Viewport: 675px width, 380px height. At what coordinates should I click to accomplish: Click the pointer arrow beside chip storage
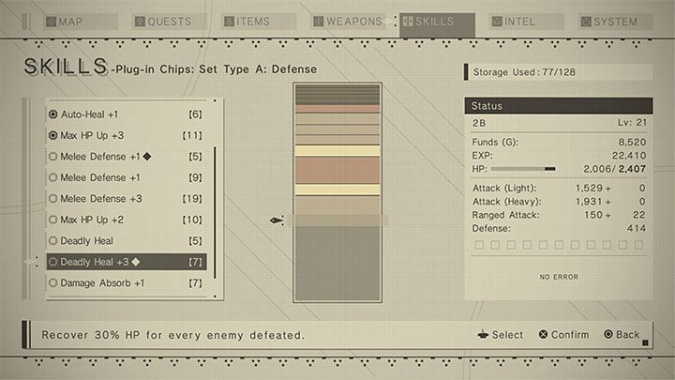point(277,220)
